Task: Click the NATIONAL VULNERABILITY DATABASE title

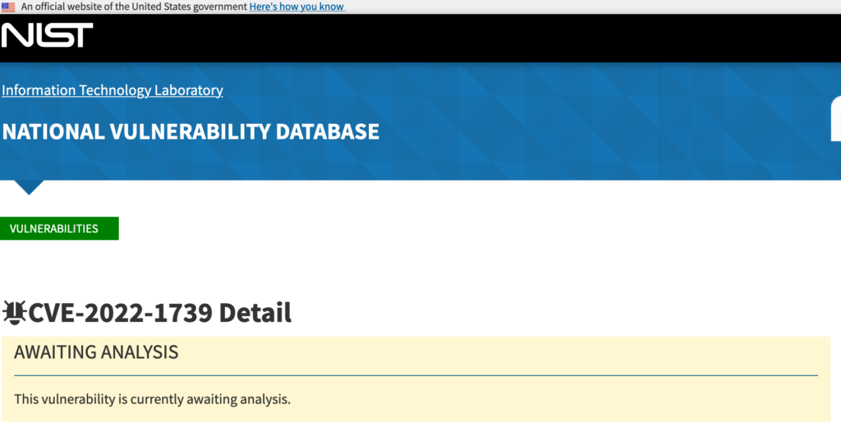Action: 191,132
